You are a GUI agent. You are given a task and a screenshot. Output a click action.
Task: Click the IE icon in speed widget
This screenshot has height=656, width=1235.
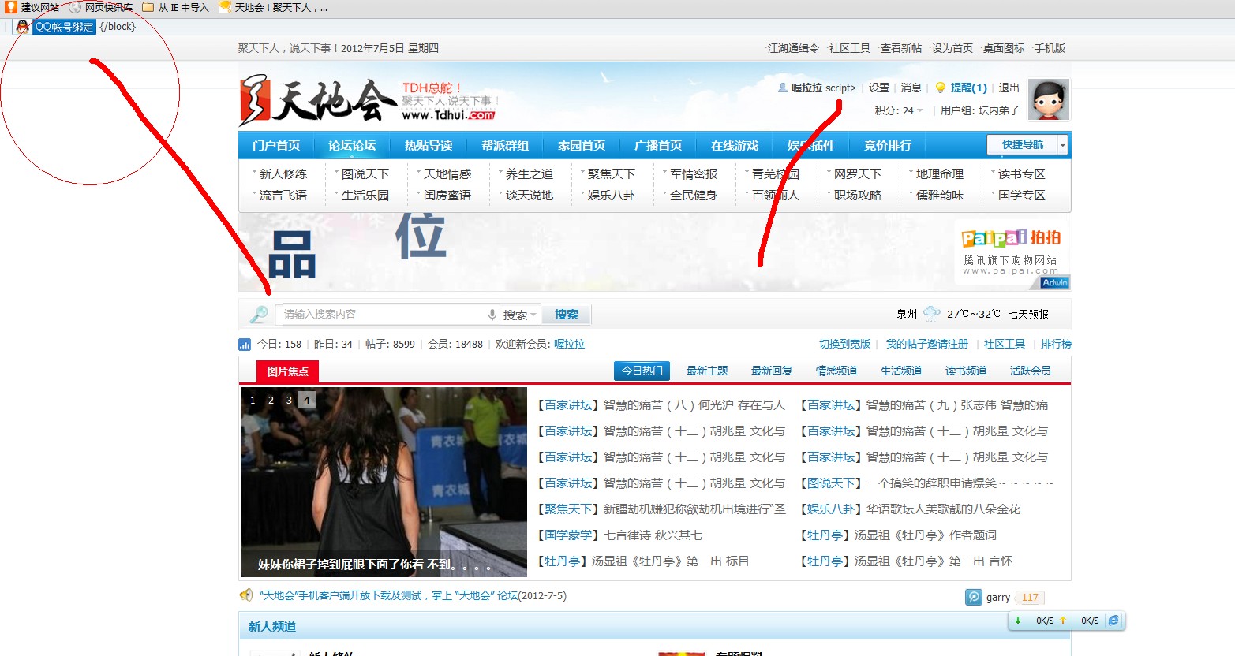[x=1113, y=621]
